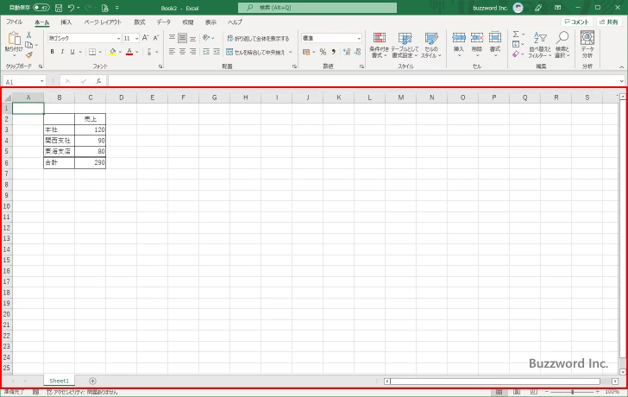Open the number format dropdown
This screenshot has width=628, height=397.
(x=359, y=38)
